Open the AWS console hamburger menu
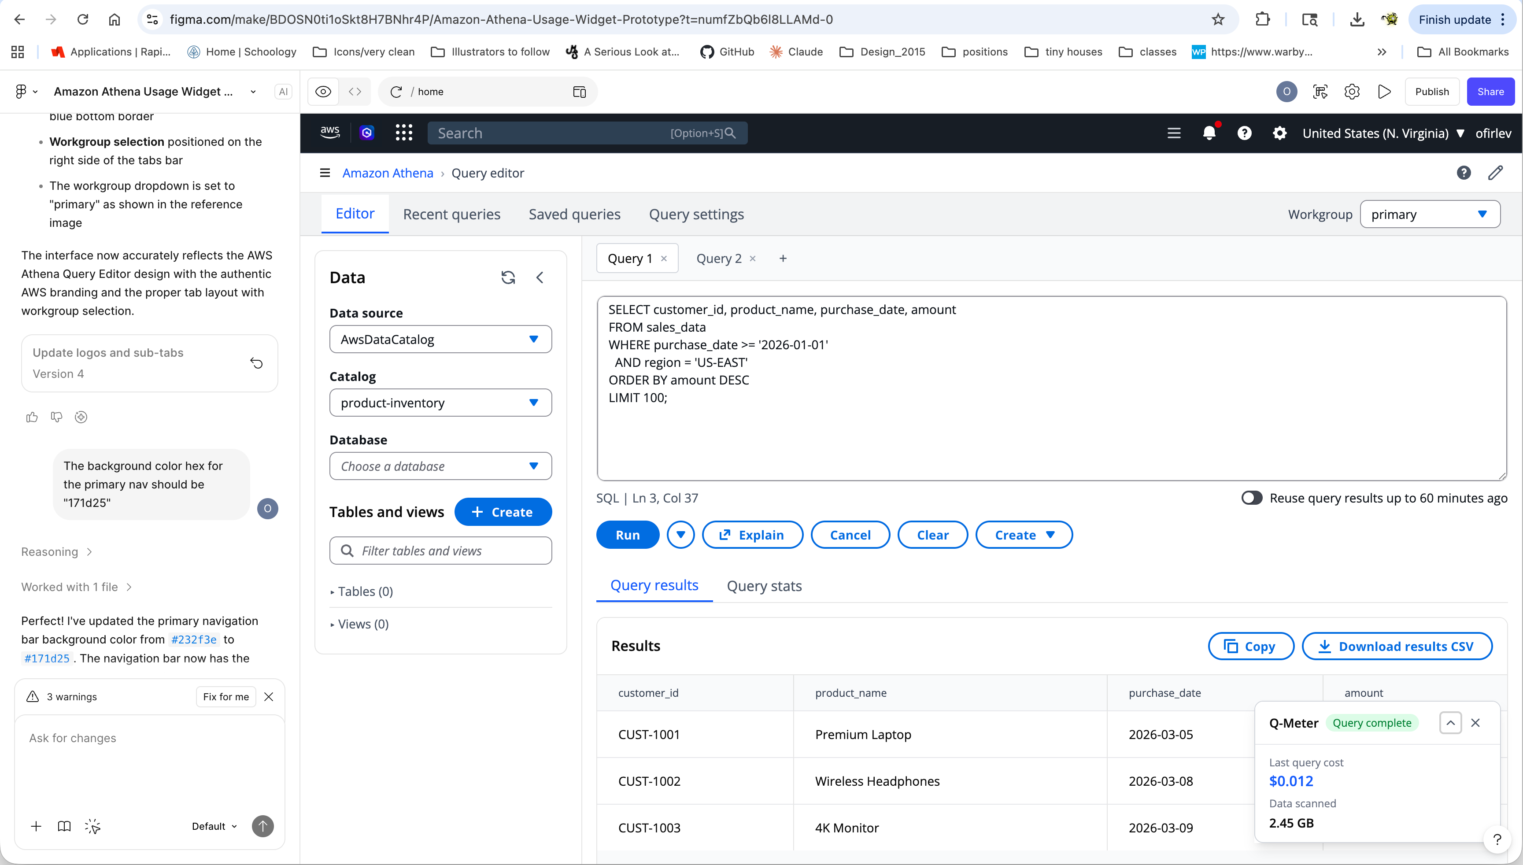The width and height of the screenshot is (1523, 865). 1174,133
